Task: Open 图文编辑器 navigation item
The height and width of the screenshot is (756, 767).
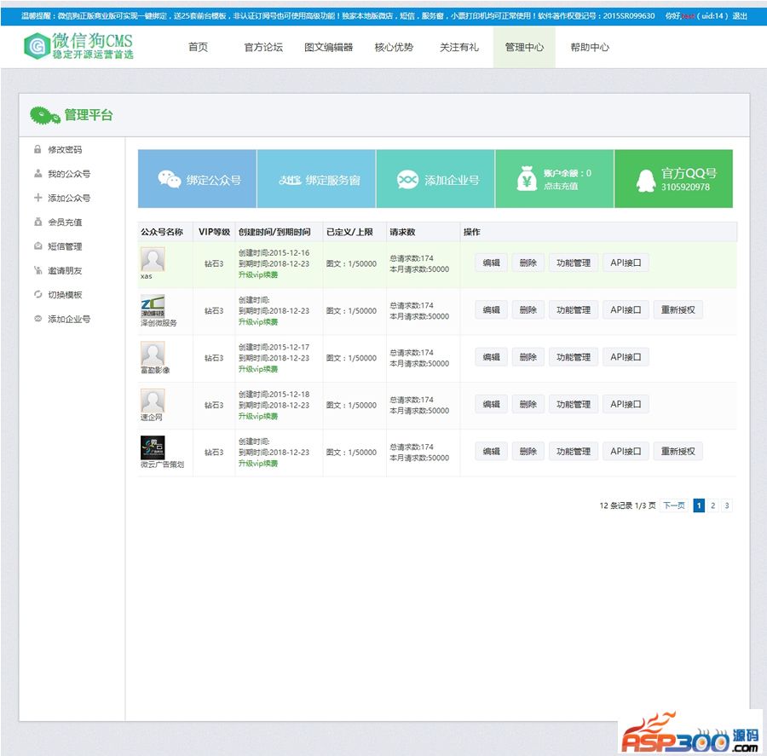Action: coord(328,47)
